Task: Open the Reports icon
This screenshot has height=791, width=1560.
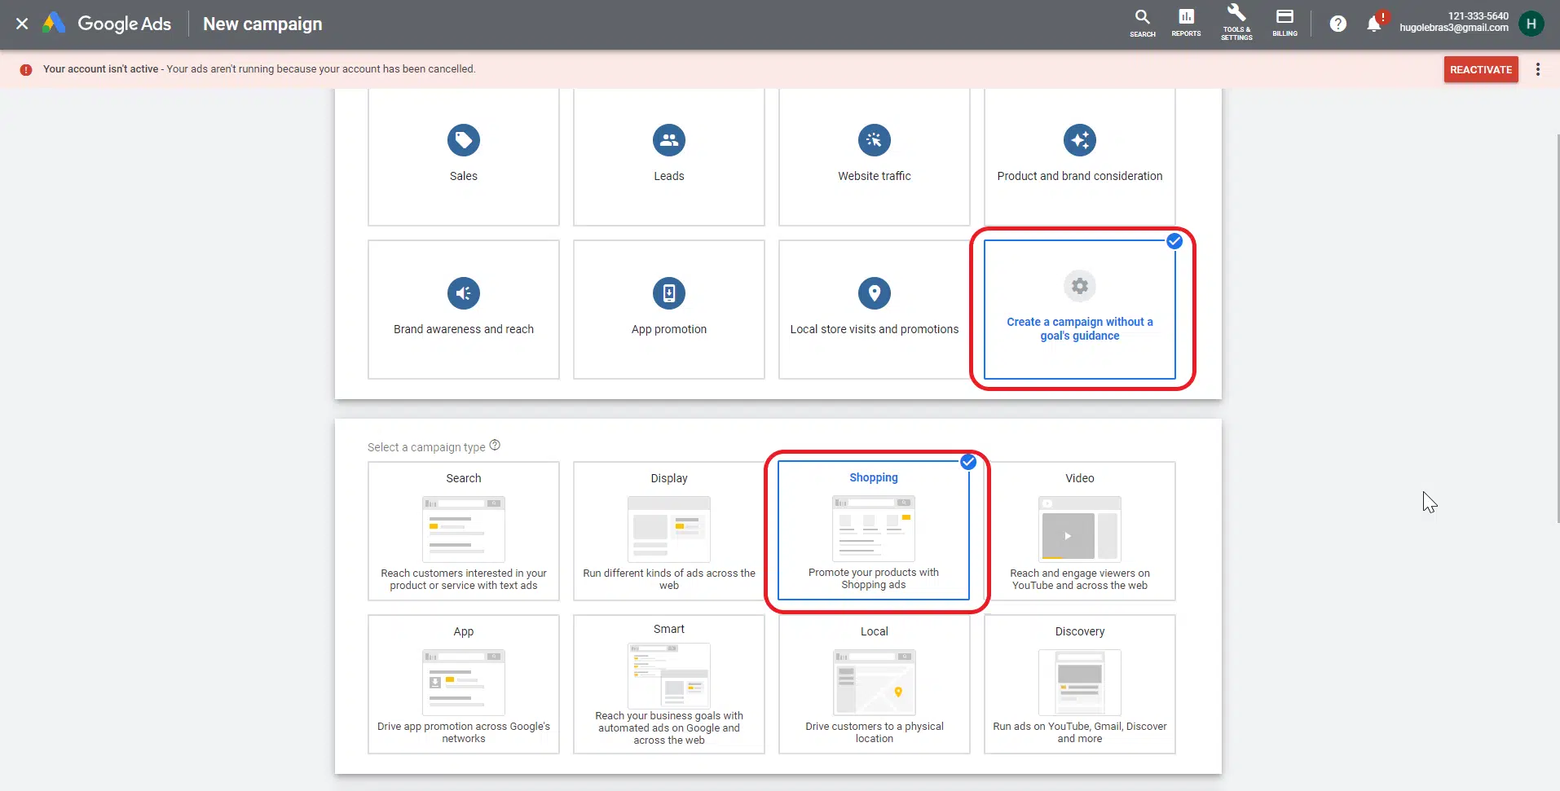Action: pyautogui.click(x=1186, y=22)
